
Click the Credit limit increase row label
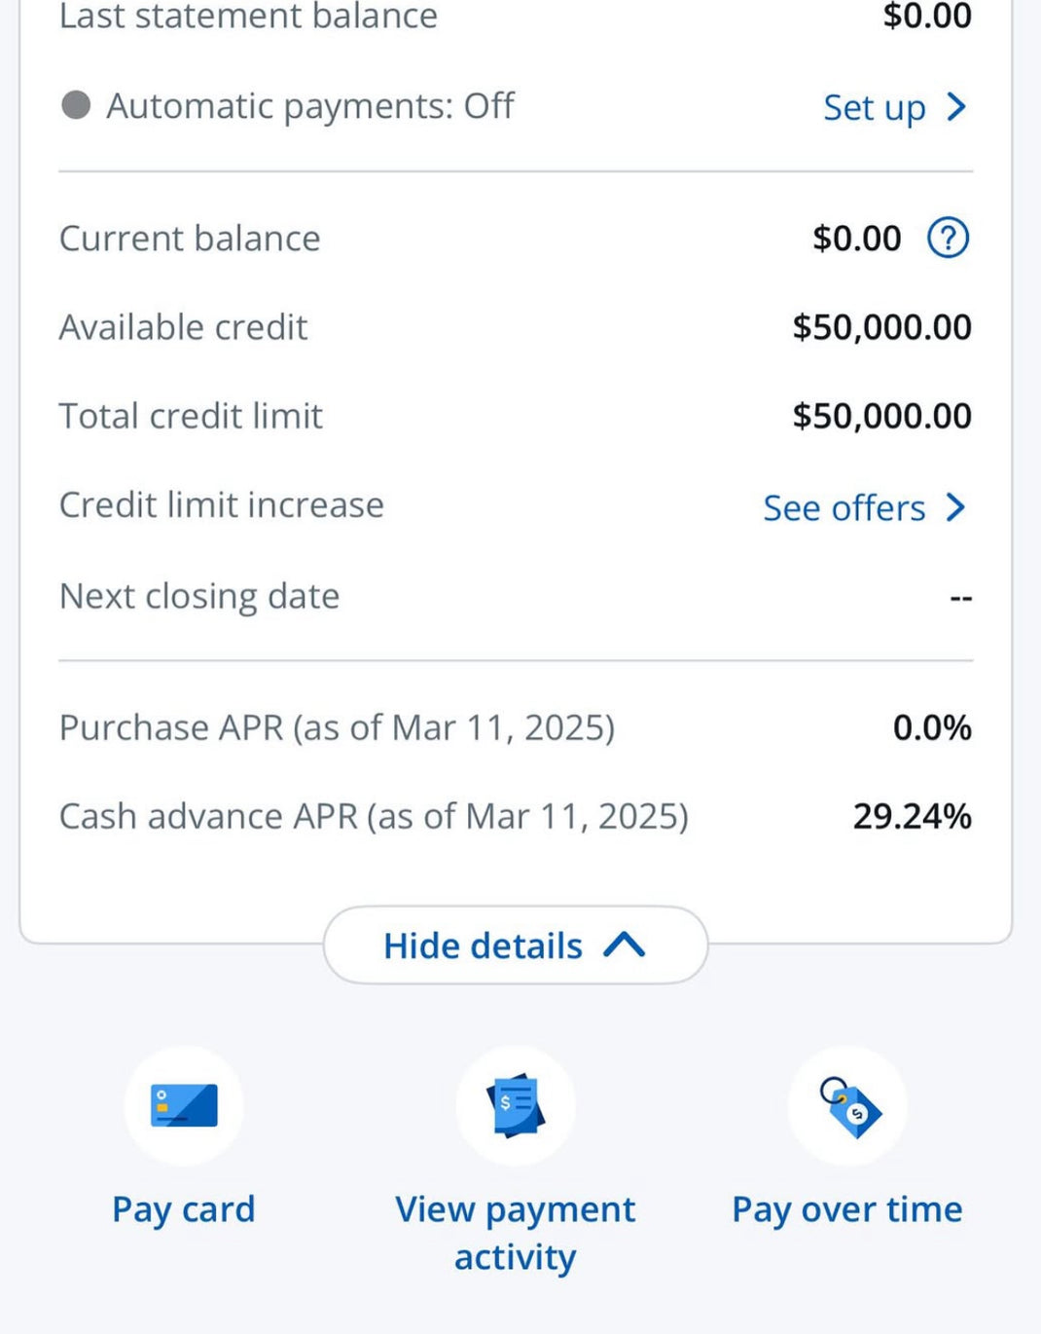pos(222,505)
